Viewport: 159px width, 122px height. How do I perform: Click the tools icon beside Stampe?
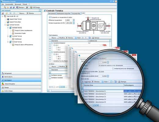click(x=27, y=7)
